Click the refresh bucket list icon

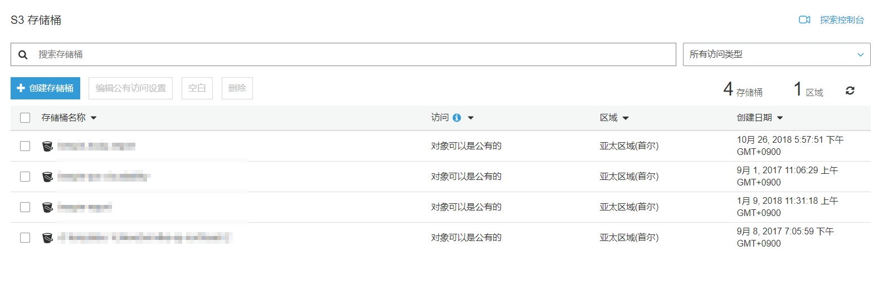point(850,91)
